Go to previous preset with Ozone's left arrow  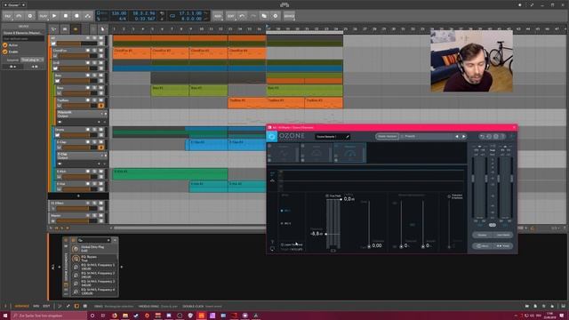tap(457, 136)
